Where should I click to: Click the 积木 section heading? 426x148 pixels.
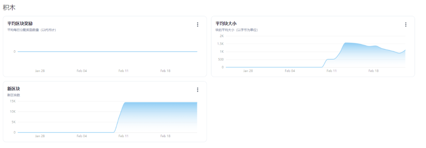click(x=9, y=7)
